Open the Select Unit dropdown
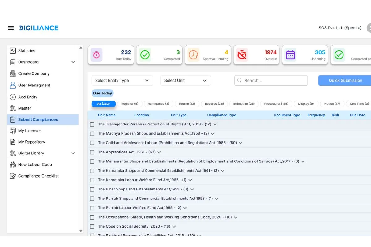371x247 pixels. click(x=185, y=80)
